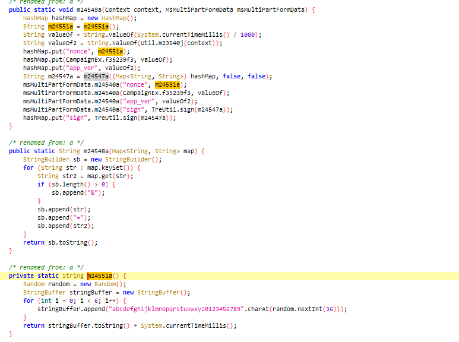This screenshot has width=459, height=342.
Task: Click the gray-highlighted m24547a method call
Action: click(96, 76)
